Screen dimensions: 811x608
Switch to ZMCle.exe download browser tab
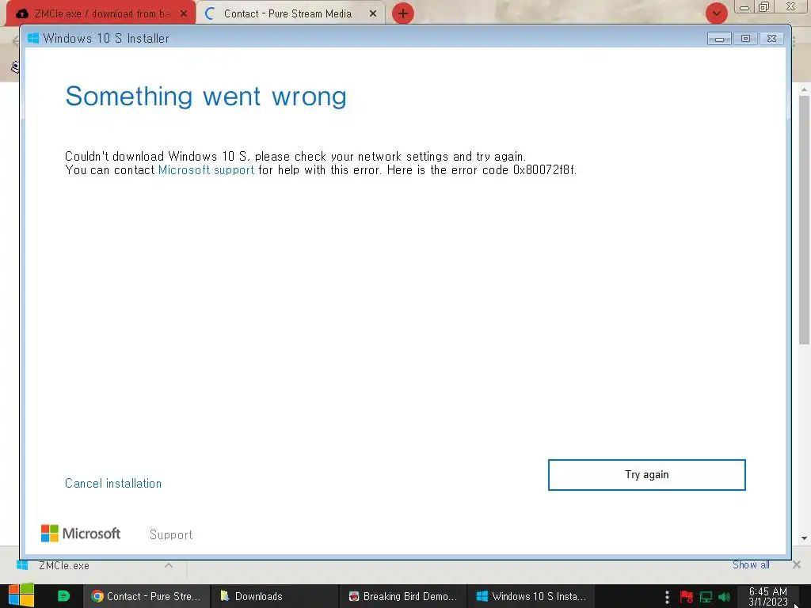pos(98,13)
